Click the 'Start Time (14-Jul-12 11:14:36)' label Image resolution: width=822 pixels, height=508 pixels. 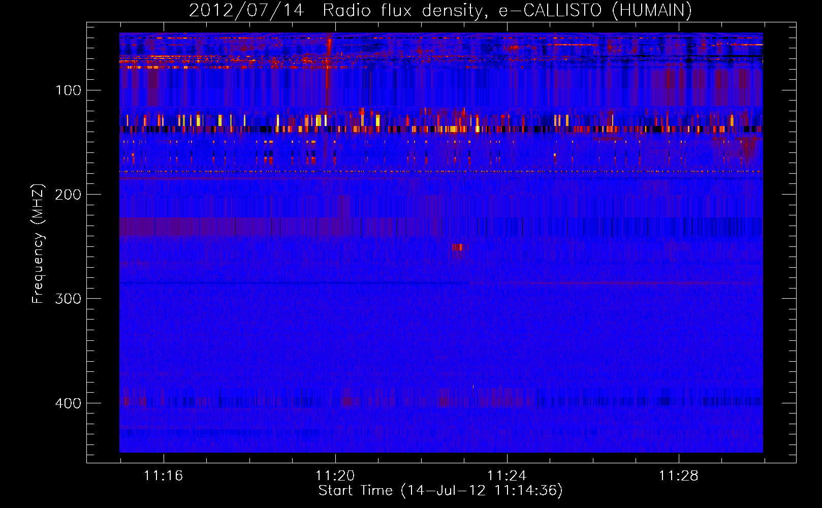pyautogui.click(x=440, y=491)
